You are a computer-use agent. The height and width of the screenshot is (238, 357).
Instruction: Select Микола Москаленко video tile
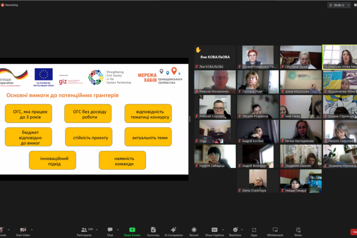tap(215, 82)
